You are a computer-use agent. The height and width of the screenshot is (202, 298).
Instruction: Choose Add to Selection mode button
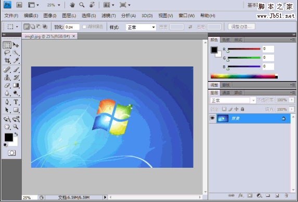coord(33,26)
